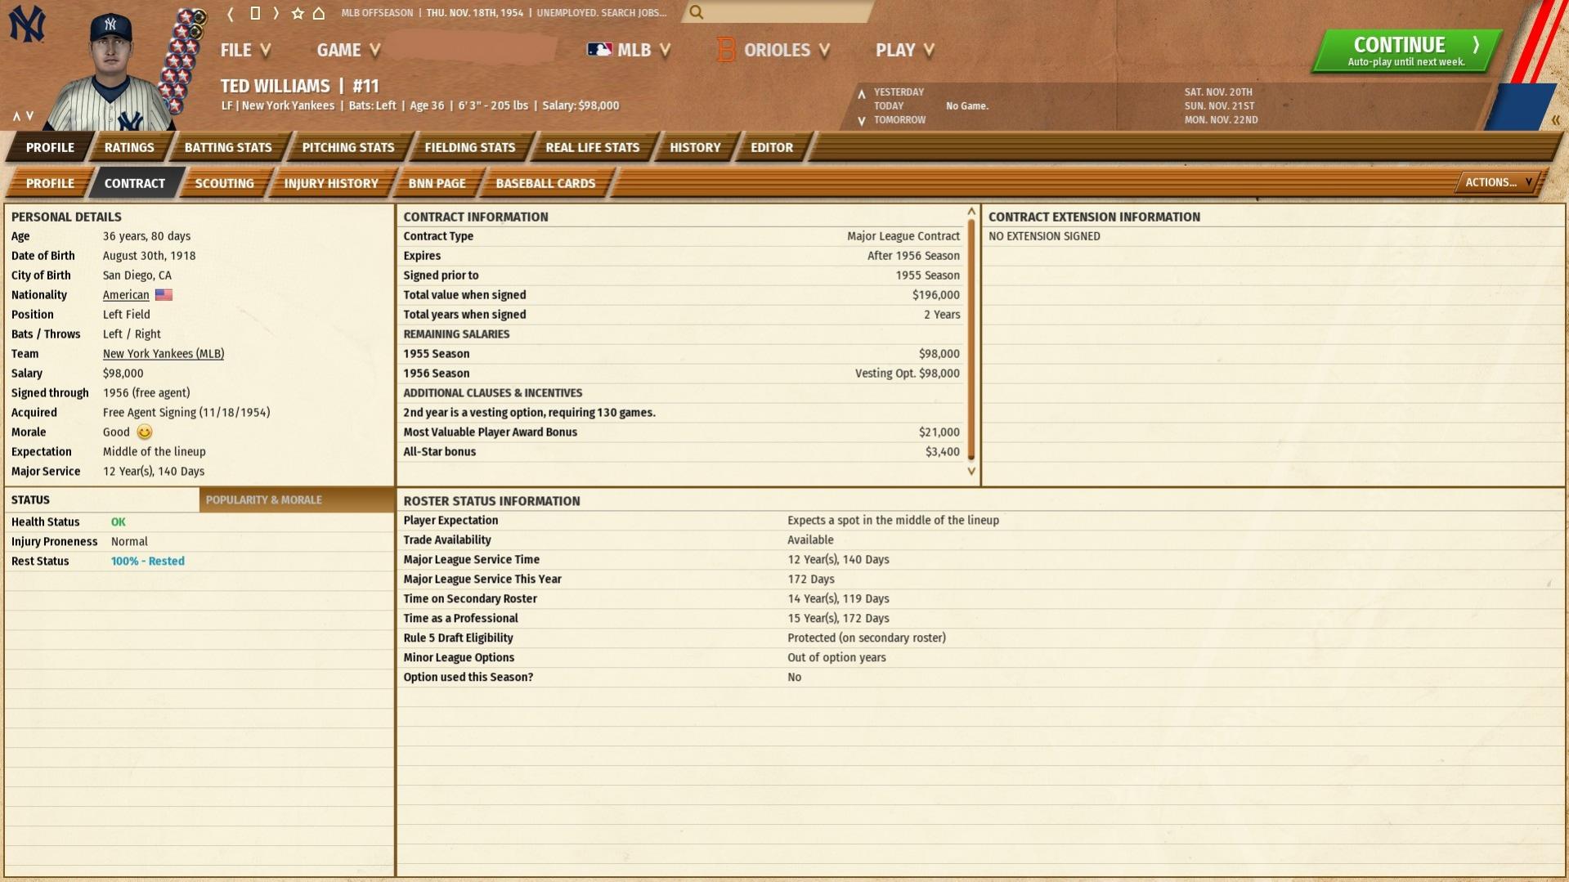Switch to the HISTORY tab
The height and width of the screenshot is (882, 1569).
coord(695,147)
